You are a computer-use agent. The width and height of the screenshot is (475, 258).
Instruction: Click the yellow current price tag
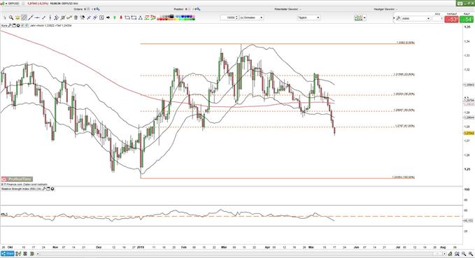(x=469, y=133)
